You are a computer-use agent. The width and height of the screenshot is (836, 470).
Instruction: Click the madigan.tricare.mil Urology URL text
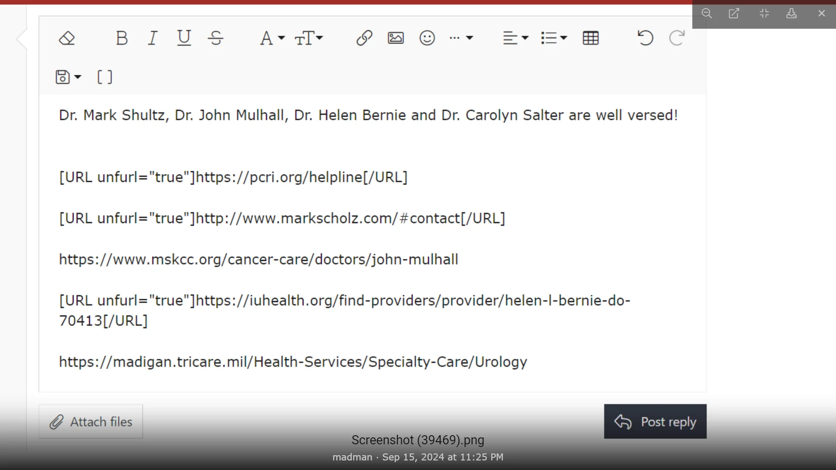click(293, 362)
